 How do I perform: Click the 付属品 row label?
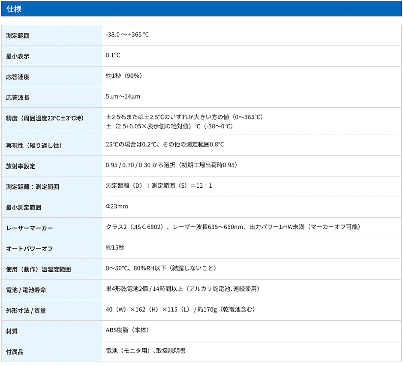pyautogui.click(x=15, y=352)
